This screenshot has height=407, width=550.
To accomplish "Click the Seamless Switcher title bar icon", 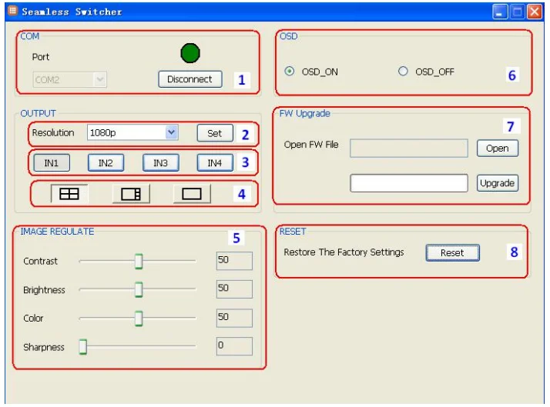I will pos(12,11).
